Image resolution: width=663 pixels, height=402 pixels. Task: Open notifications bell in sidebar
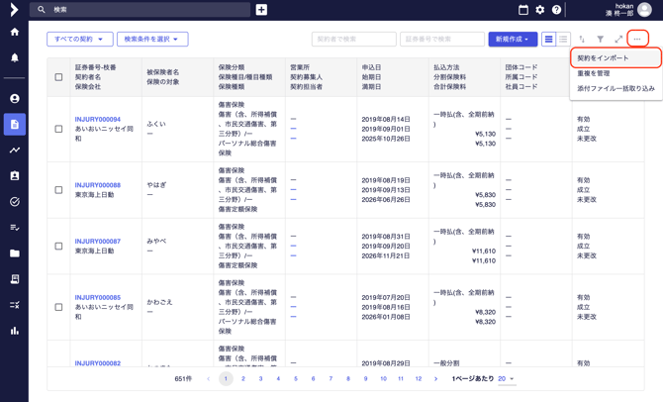[x=14, y=57]
